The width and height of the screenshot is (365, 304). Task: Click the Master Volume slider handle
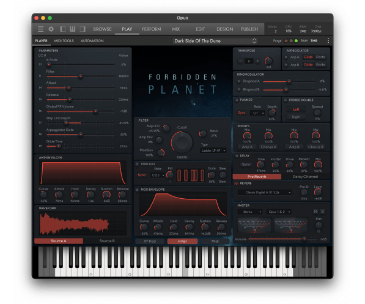point(304,239)
